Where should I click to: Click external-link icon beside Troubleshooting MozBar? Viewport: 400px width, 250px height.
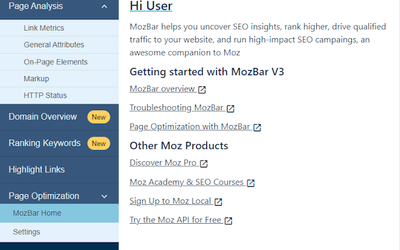coord(231,108)
